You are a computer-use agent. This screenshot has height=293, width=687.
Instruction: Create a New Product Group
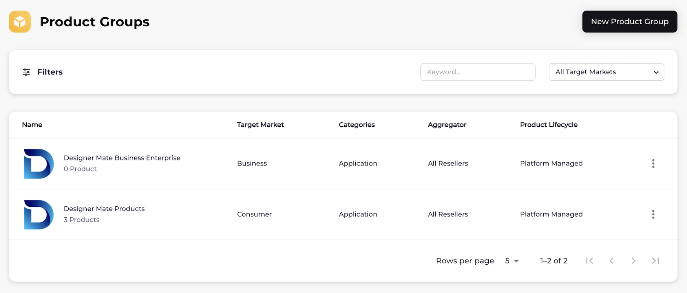point(630,22)
